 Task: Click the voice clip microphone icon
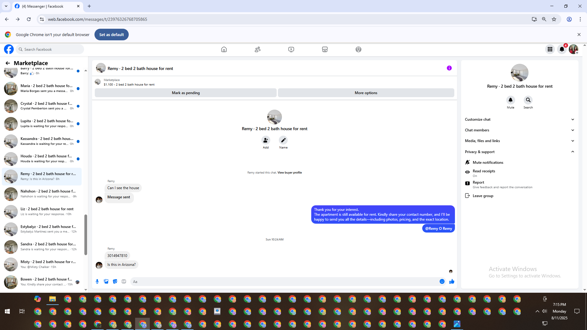point(97,281)
